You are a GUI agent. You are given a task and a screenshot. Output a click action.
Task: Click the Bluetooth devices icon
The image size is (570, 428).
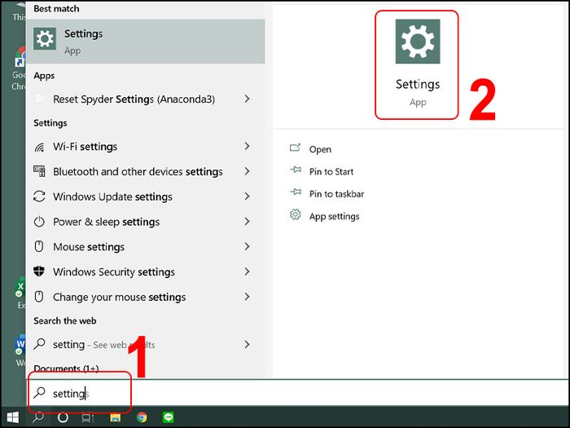39,171
